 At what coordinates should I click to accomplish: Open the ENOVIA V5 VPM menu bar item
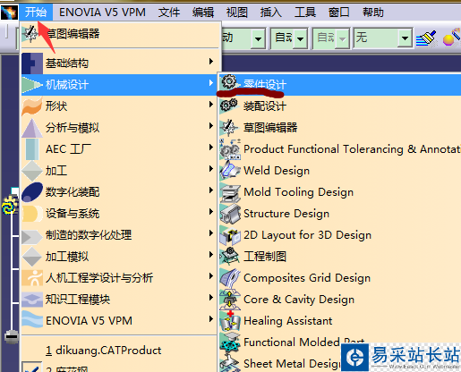pyautogui.click(x=102, y=13)
